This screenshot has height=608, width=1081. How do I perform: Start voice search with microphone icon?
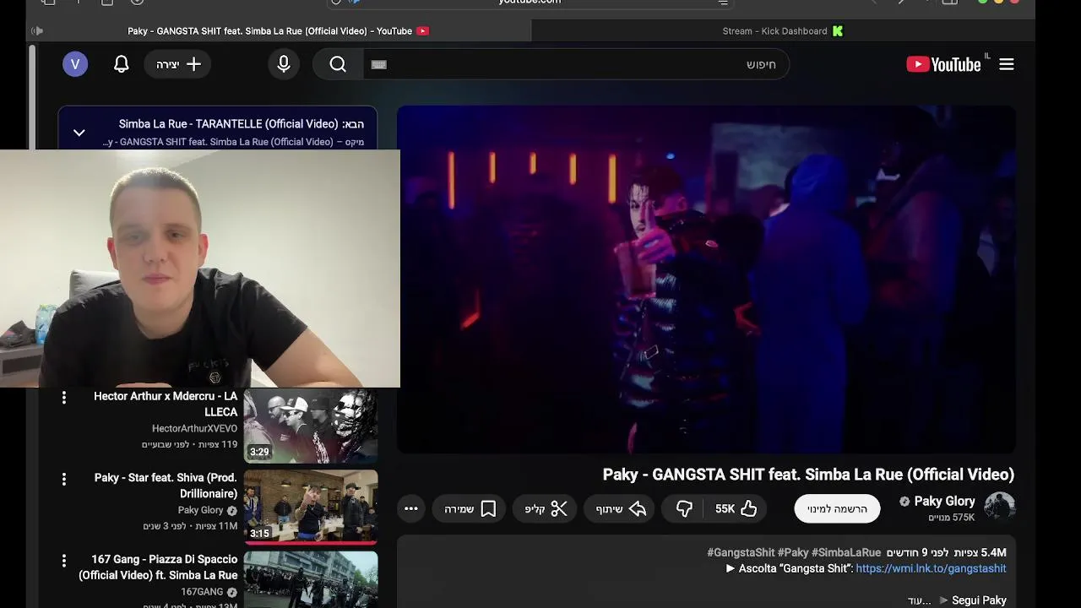coord(284,64)
